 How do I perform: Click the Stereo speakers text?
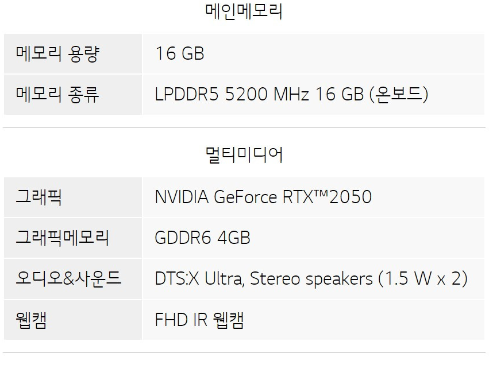pyautogui.click(x=311, y=278)
